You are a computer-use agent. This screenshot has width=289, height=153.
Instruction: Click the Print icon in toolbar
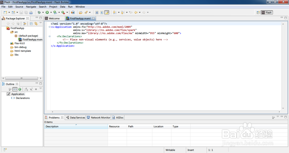tap(31, 12)
